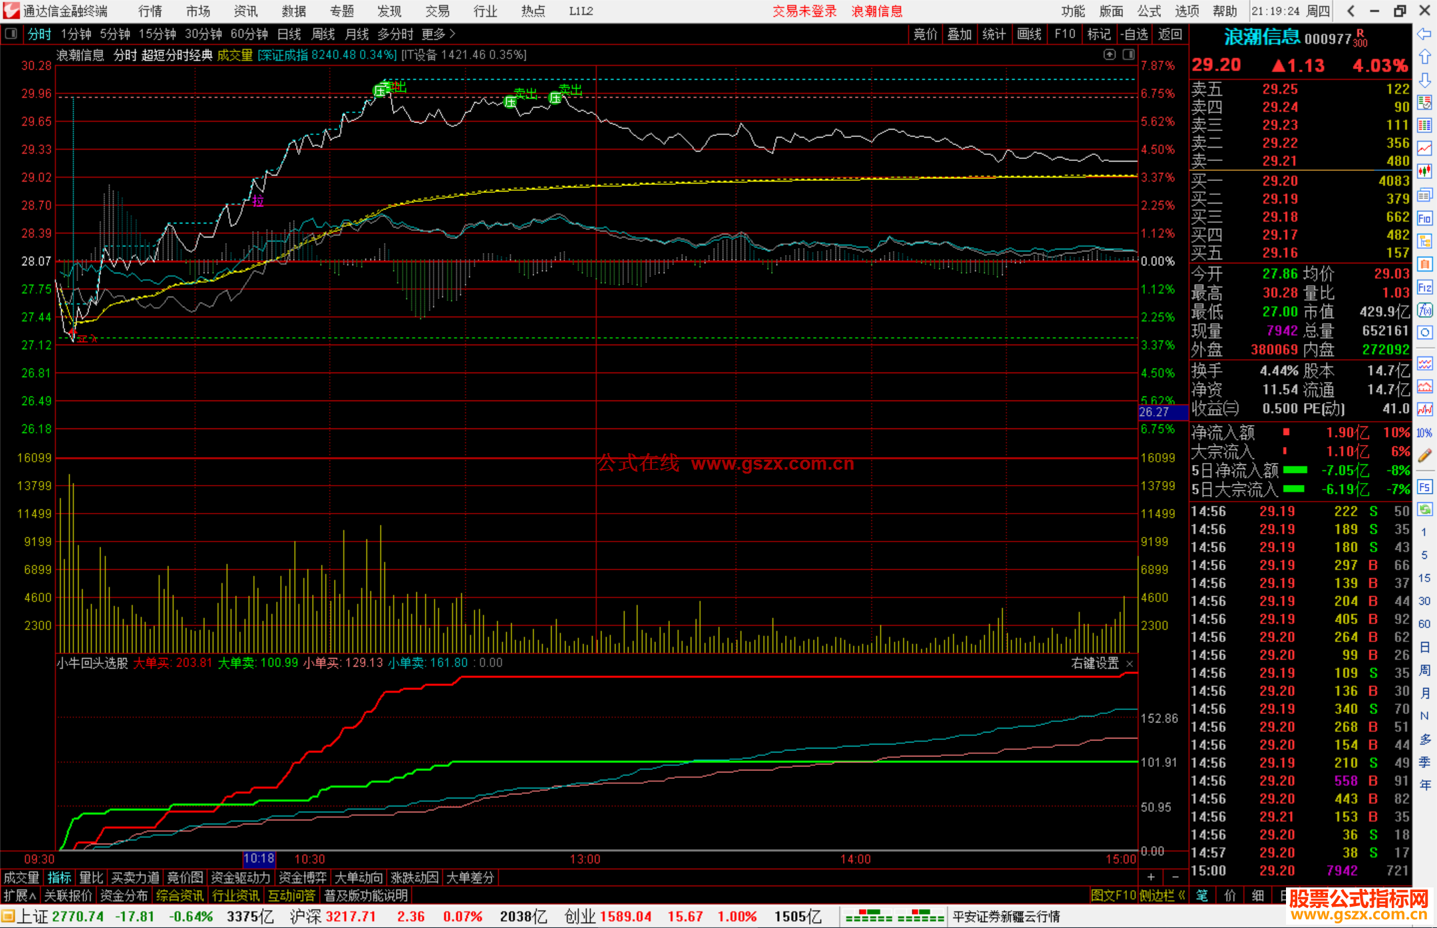Select the pencil drawing icon in sidebar
The width and height of the screenshot is (1437, 928).
click(x=1424, y=456)
